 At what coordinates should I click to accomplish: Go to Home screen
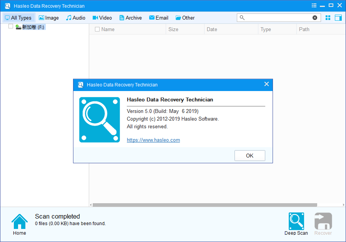20,224
